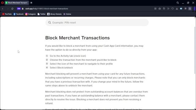Open the Instagram bookmark
This screenshot has height=110, width=196.
(31, 14)
